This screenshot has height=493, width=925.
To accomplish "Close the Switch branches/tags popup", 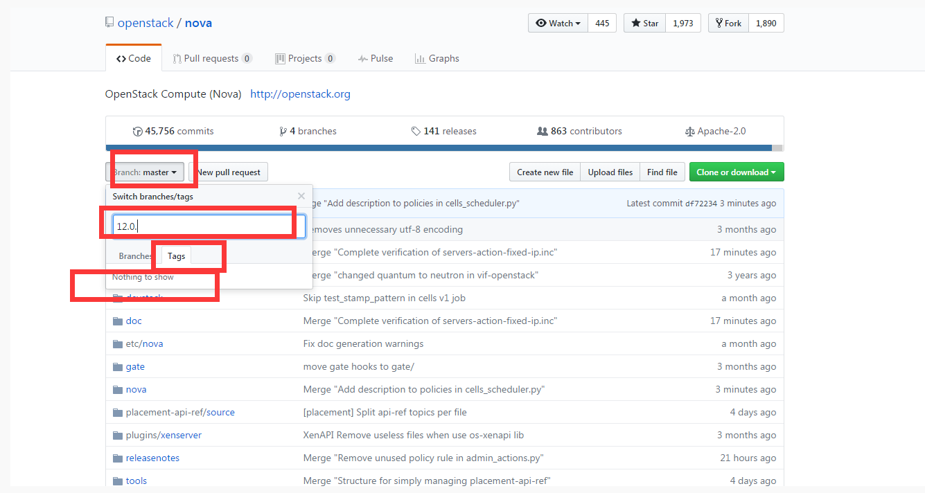I will pyautogui.click(x=301, y=196).
